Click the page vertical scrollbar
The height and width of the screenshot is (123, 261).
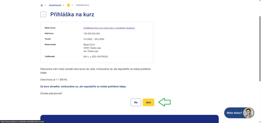point(260,49)
